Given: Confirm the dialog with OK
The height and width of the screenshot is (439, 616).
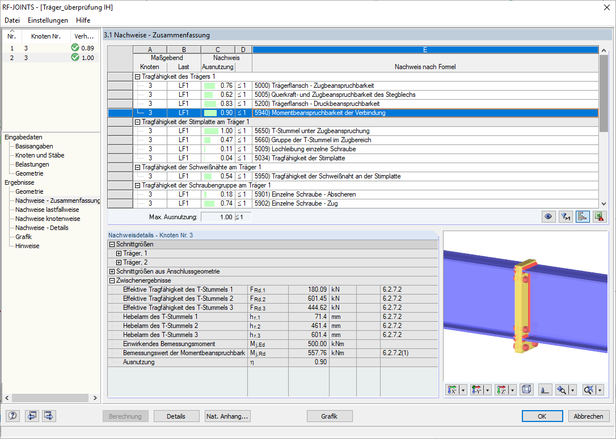Looking at the screenshot, I should [542, 416].
